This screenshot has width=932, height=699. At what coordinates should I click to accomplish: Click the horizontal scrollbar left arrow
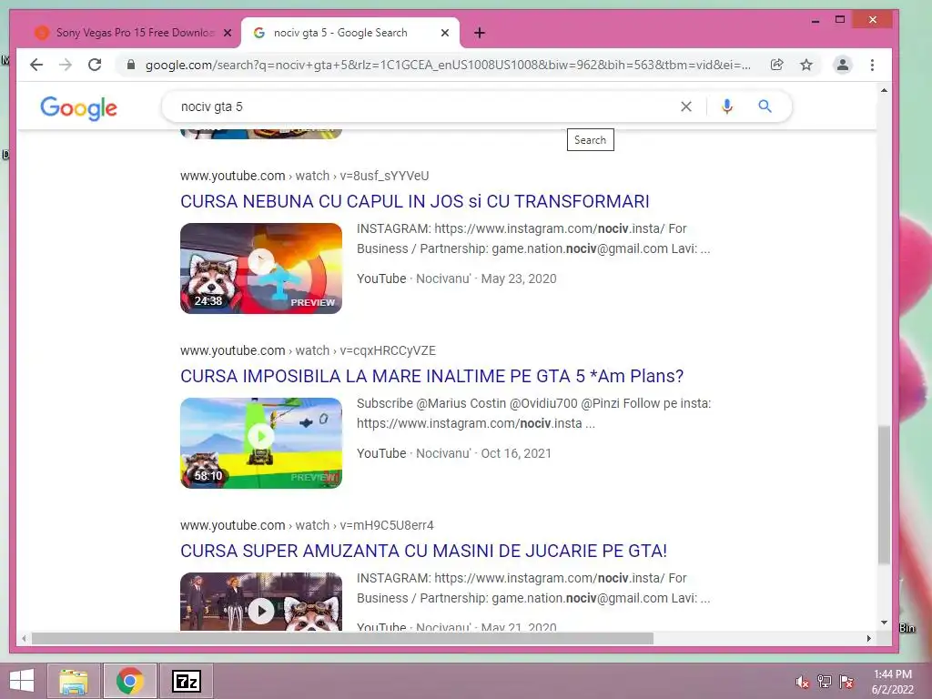[x=24, y=638]
